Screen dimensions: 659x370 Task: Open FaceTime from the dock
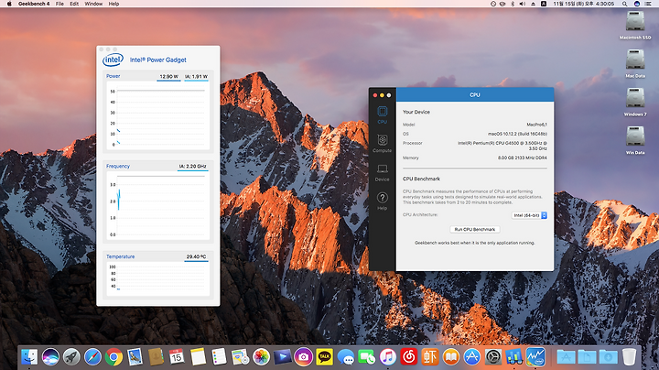tap(366, 357)
